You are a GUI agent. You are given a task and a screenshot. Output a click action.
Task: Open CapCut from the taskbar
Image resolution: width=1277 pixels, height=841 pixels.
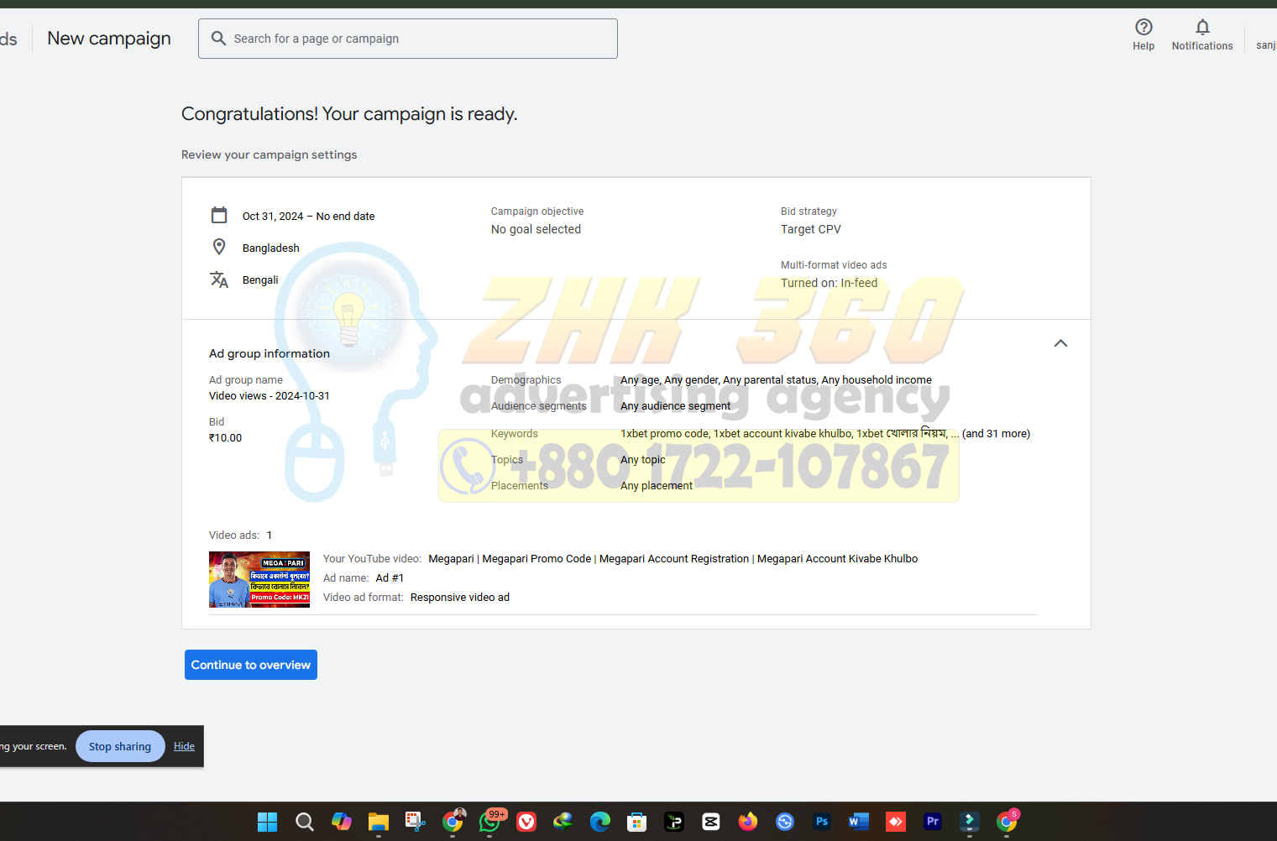tap(711, 822)
